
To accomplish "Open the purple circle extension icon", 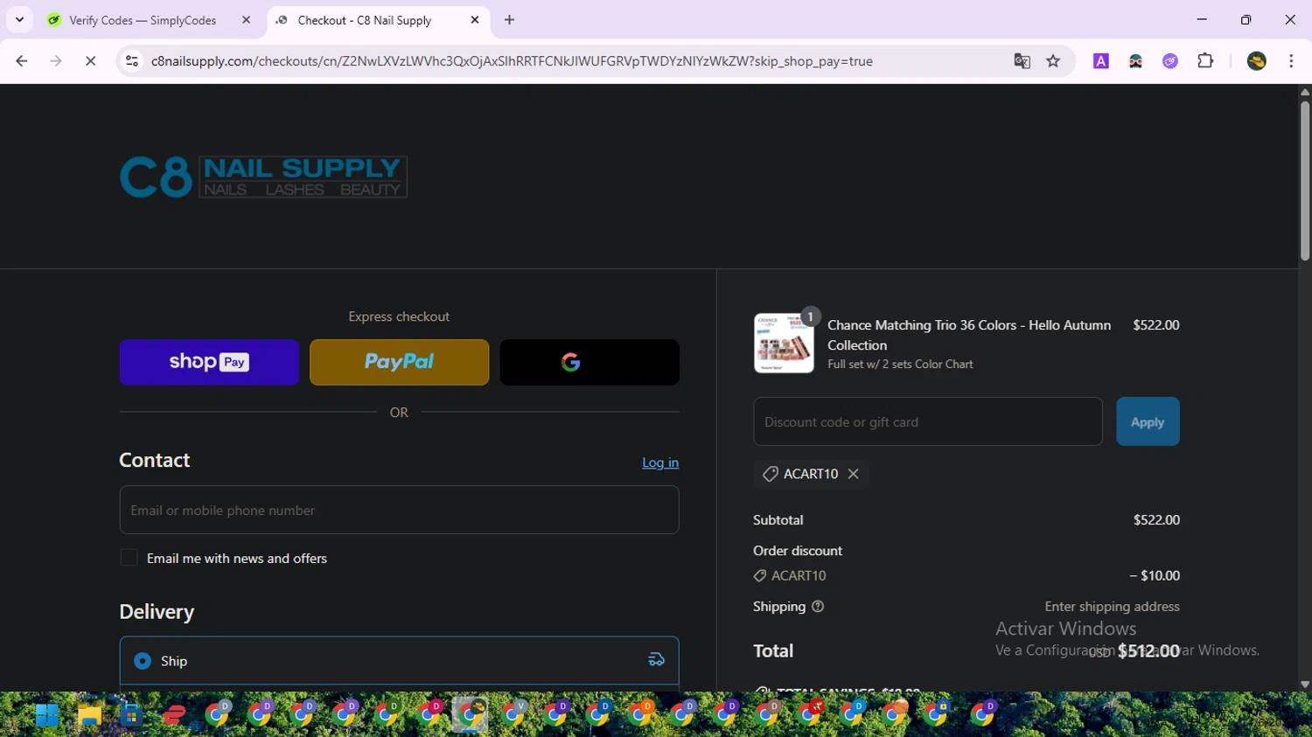I will 1170,61.
